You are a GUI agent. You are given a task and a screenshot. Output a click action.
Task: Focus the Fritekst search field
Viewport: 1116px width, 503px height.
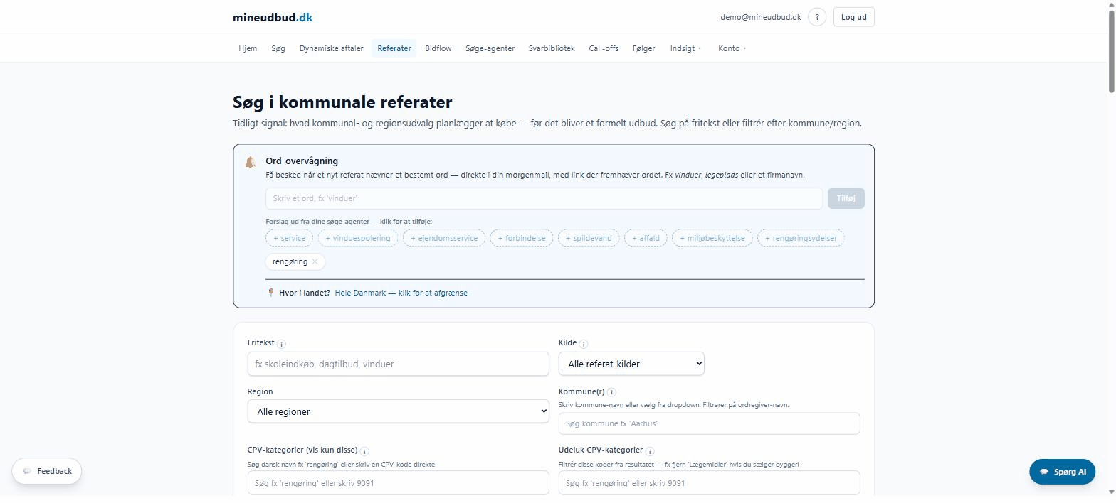pyautogui.click(x=398, y=364)
